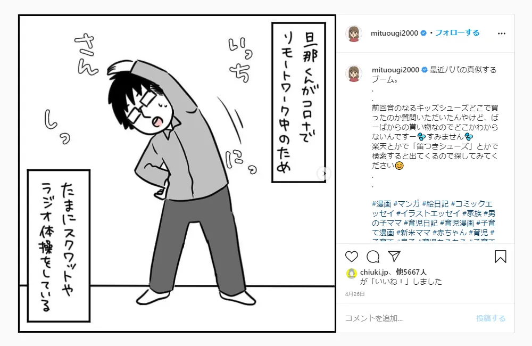This screenshot has width=532, height=346.
Task: Click mituougi2000 avatar in post header
Action: click(354, 34)
